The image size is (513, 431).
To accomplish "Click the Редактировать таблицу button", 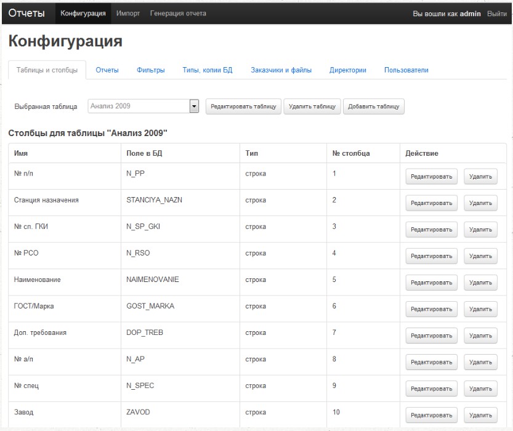I will (x=243, y=107).
